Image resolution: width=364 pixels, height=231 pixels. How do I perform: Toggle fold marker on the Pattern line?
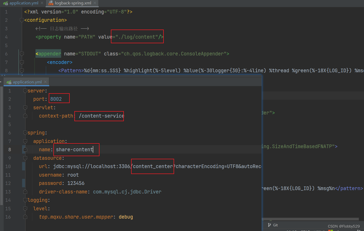[22, 71]
